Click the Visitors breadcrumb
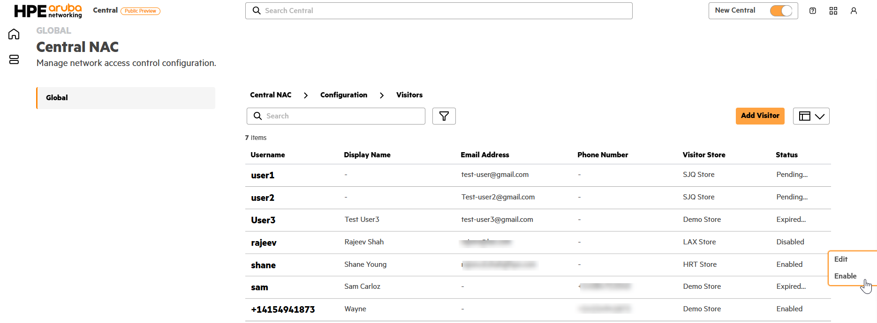This screenshot has height=323, width=877. tap(409, 95)
